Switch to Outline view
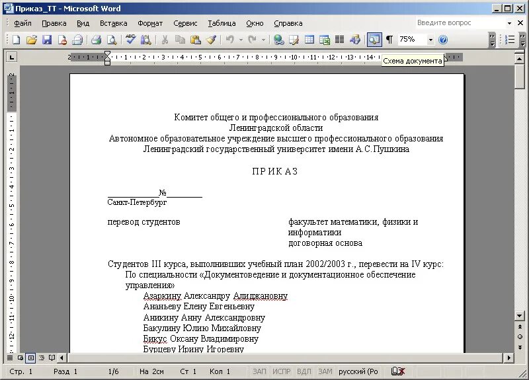Screen dimensions: 529x380 (42, 358)
